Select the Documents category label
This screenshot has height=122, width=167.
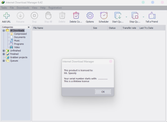[x=20, y=37]
